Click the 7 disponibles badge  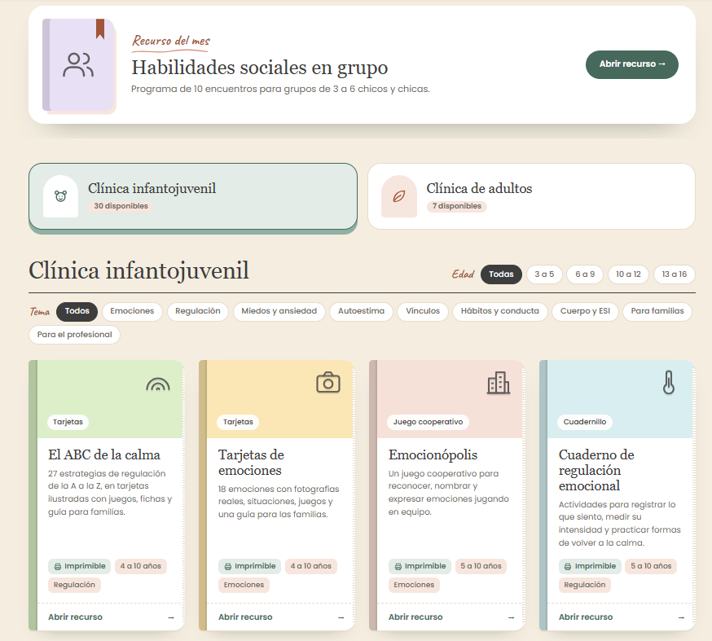[456, 206]
